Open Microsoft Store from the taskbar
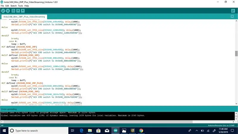Image resolution: width=238 pixels, height=134 pixels. pyautogui.click(x=98, y=131)
